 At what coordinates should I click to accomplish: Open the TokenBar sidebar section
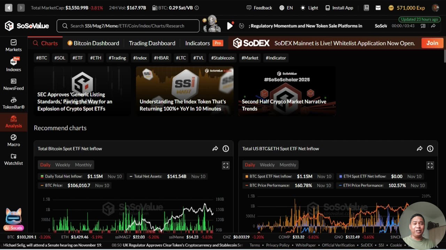coord(14,103)
